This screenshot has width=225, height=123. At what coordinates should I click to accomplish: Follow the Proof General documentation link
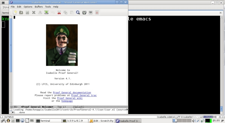tap(72, 93)
